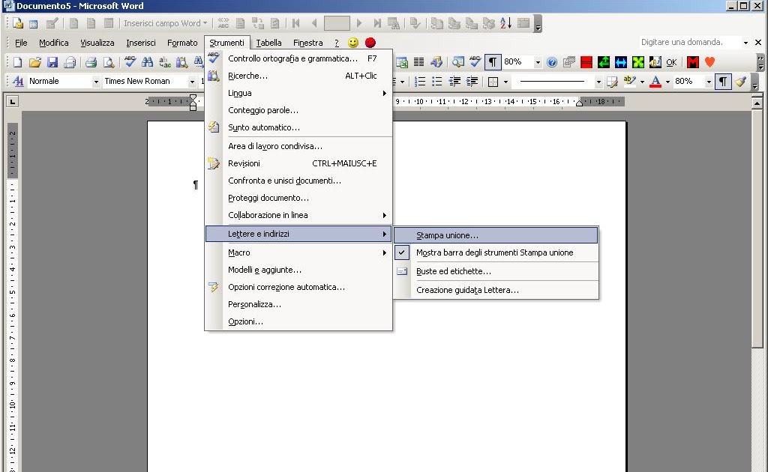Image resolution: width=768 pixels, height=472 pixels.
Task: Open Find with the binoculars icon
Action: [147, 62]
